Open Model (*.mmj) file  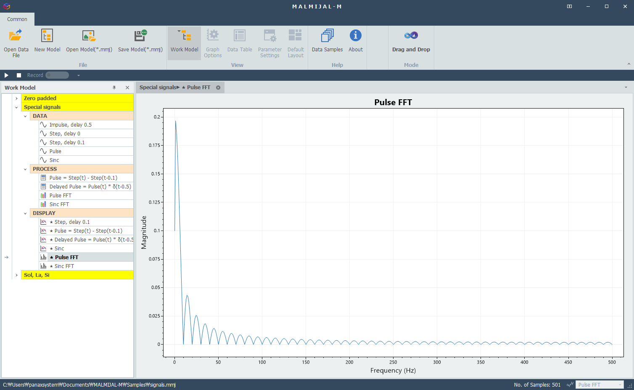(x=89, y=41)
